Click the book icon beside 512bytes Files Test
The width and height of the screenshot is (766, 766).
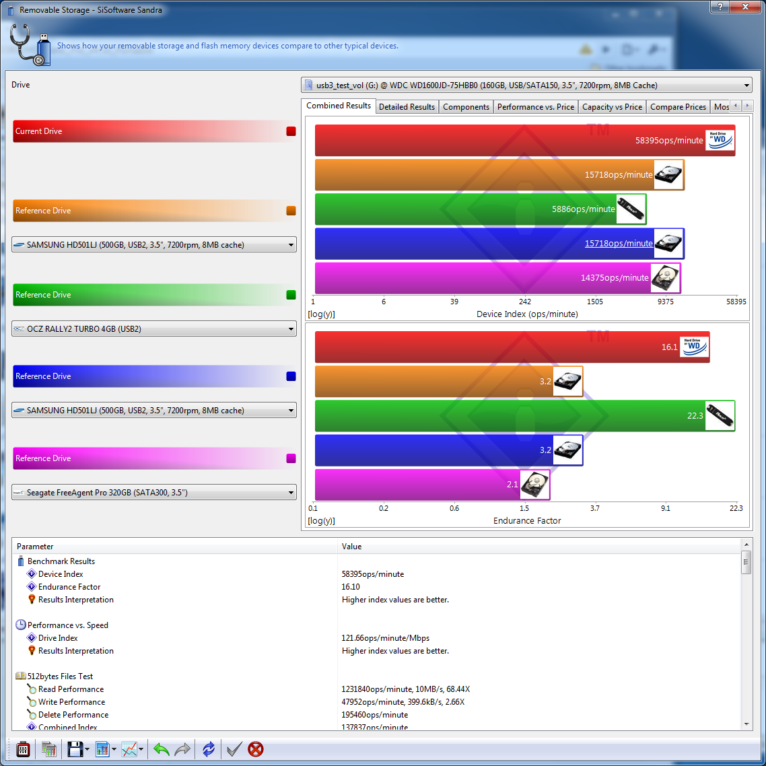(20, 676)
